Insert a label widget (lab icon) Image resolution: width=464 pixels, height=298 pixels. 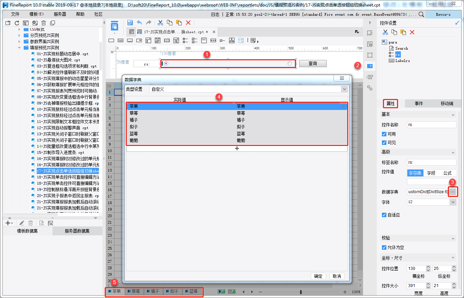pyautogui.click(x=121, y=40)
